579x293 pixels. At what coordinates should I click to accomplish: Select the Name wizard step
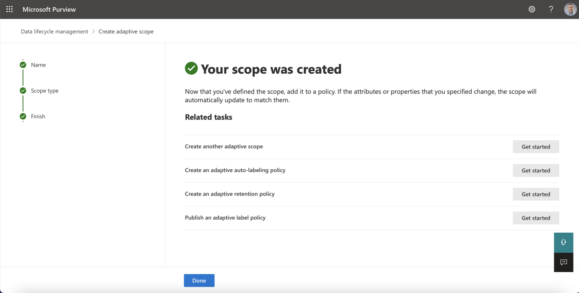coord(39,65)
